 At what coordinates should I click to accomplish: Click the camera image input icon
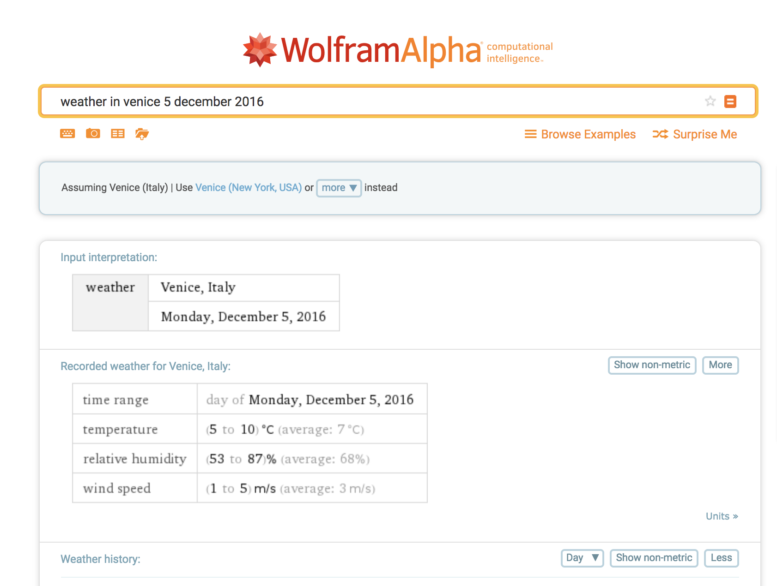click(x=93, y=133)
